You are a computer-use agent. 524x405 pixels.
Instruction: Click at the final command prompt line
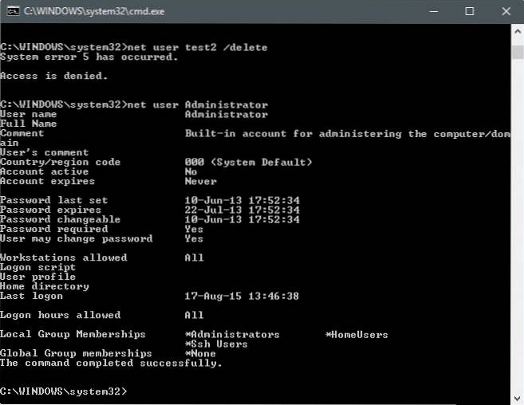(x=64, y=391)
